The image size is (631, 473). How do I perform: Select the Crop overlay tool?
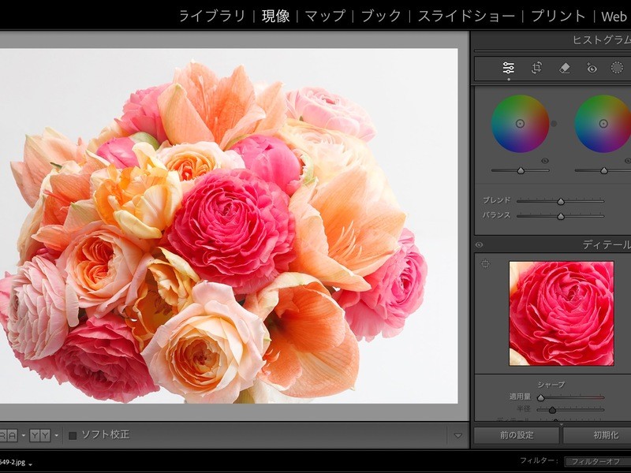coord(536,69)
